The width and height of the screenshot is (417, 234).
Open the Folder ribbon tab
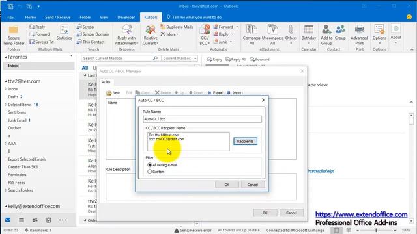pyautogui.click(x=85, y=18)
